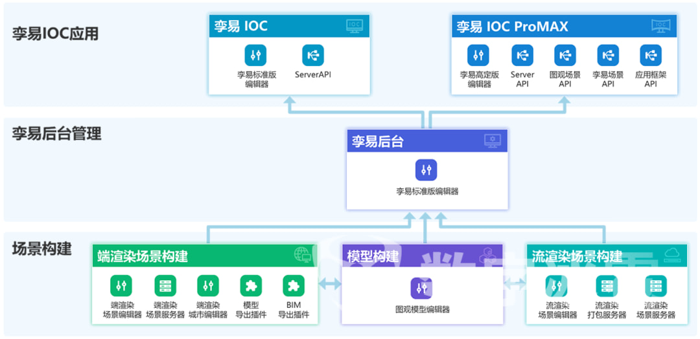
Task: Select the 孪易高定版编辑器 icon
Action: [479, 56]
